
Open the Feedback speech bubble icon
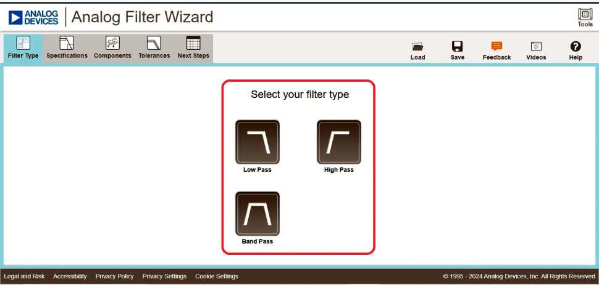(x=496, y=47)
